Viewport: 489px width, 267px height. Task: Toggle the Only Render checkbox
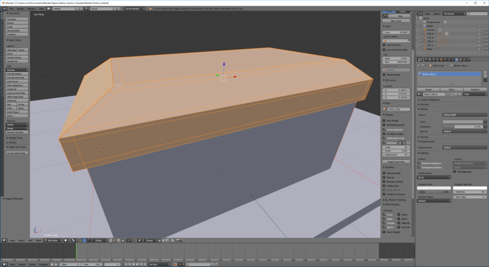[x=385, y=121]
